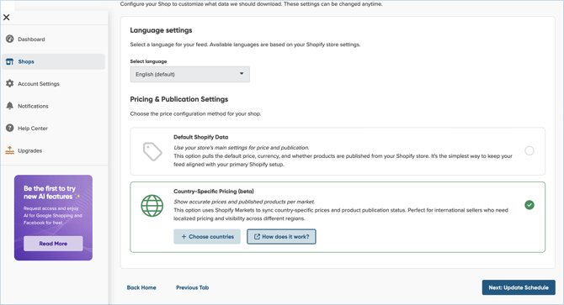Toggle the Country-Specific Pricing green checkmark
The image size is (564, 305).
(529, 205)
